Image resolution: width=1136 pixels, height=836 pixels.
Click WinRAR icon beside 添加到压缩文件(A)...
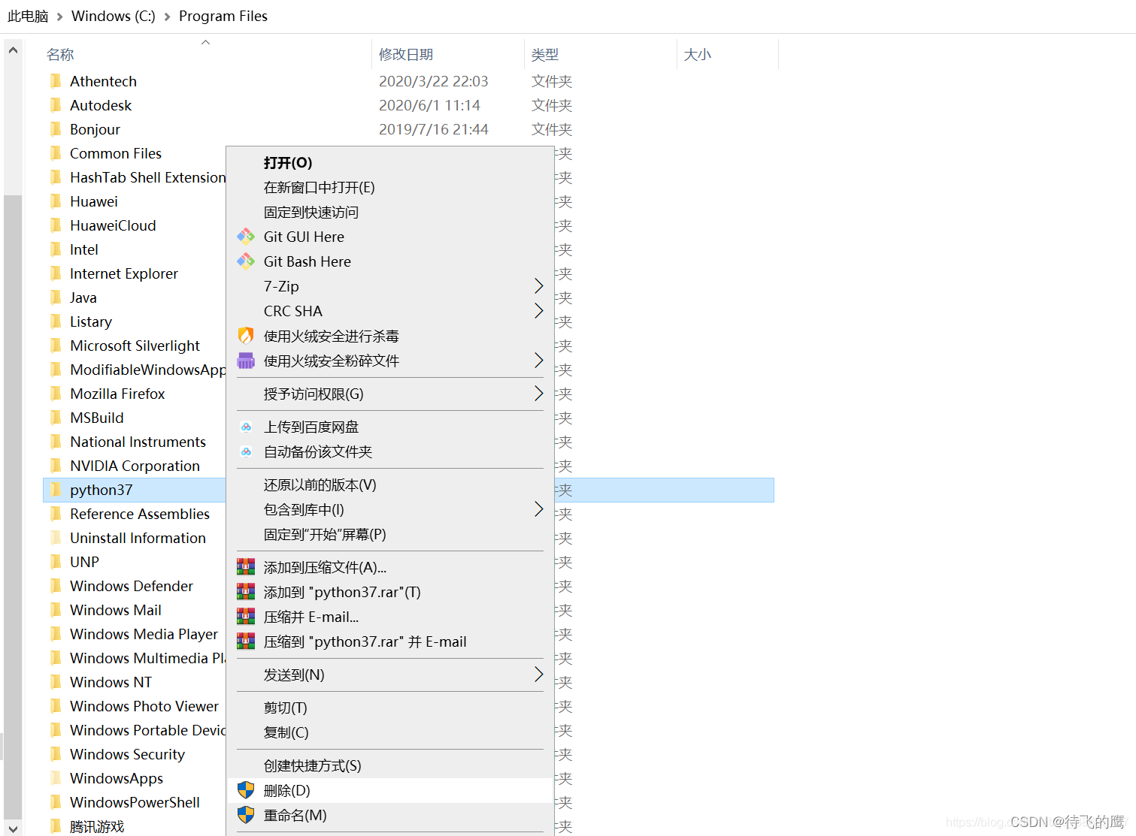pos(246,567)
